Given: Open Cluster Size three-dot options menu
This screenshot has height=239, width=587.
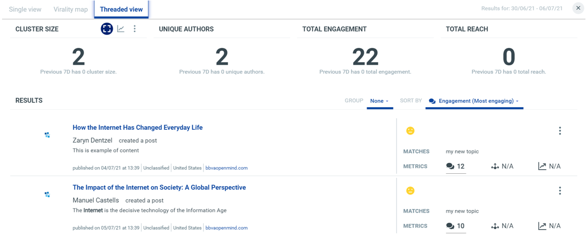Looking at the screenshot, I should (135, 29).
